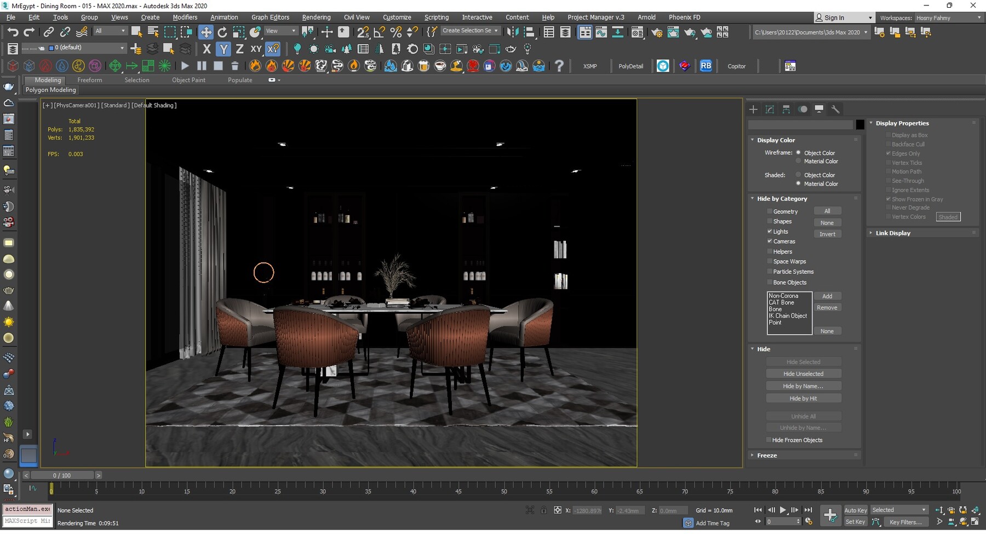Click the X coordinate input field
This screenshot has height=534, width=986.
click(587, 510)
